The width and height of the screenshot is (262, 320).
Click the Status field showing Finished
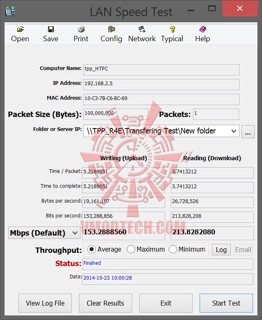tap(168, 264)
